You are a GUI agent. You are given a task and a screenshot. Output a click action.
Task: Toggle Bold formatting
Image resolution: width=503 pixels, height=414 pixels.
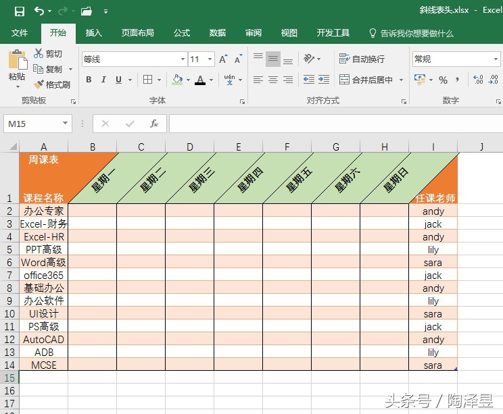pos(89,80)
